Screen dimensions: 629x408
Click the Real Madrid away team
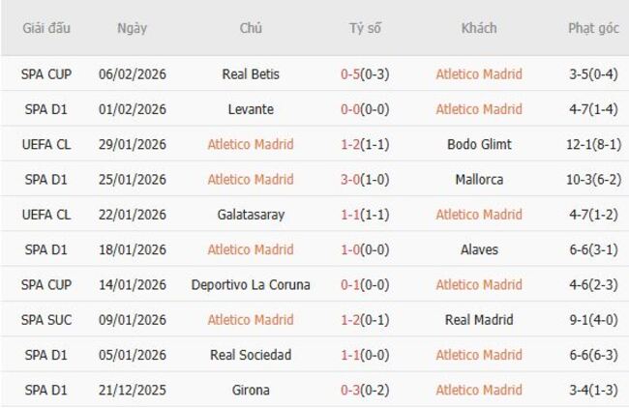(478, 320)
